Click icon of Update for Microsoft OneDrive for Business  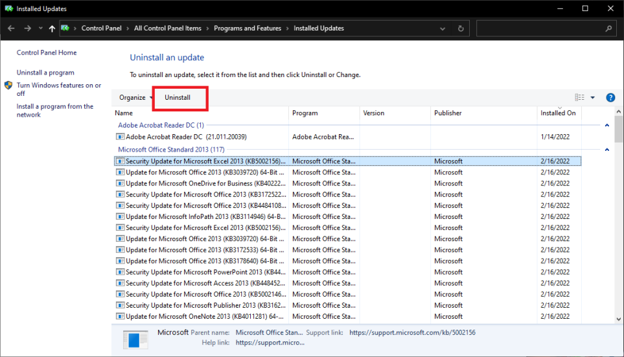(120, 183)
